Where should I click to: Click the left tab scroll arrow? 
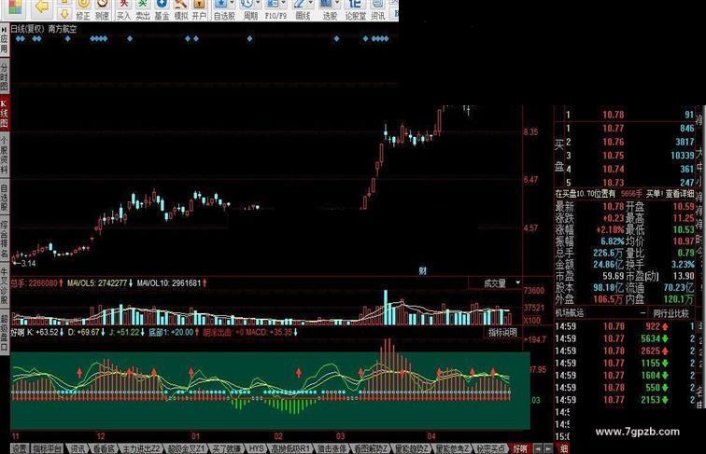coord(538,448)
